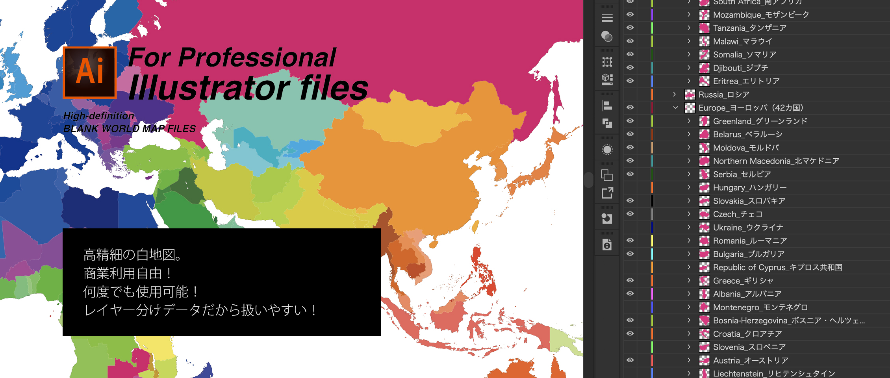Collapse the Europe layer group
890x378 pixels.
(x=675, y=107)
